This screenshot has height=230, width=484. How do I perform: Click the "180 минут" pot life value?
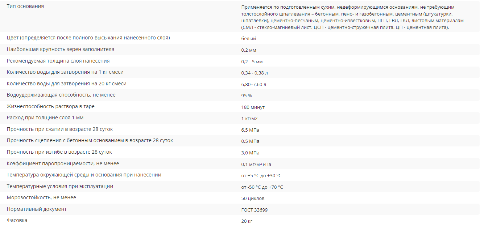tap(253, 107)
